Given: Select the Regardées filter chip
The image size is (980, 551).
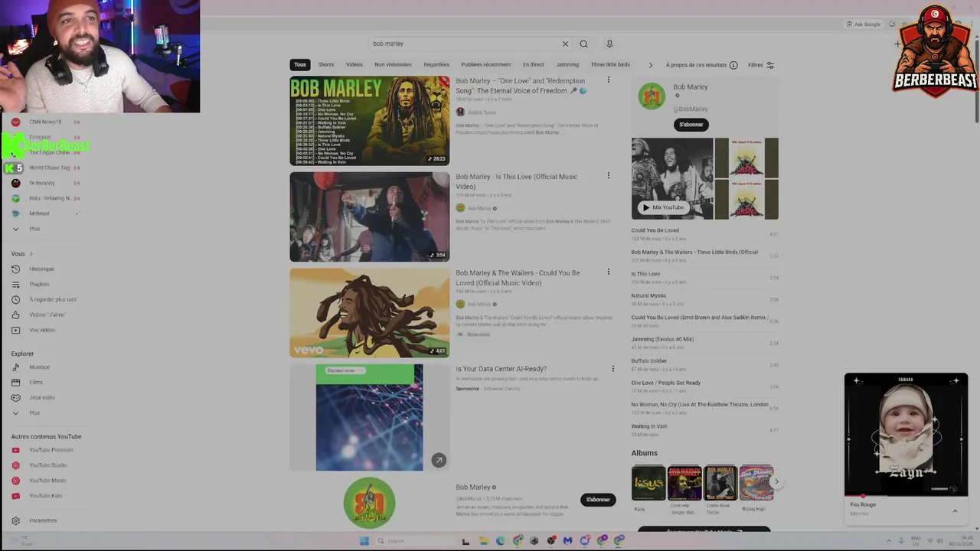Looking at the screenshot, I should coord(436,64).
